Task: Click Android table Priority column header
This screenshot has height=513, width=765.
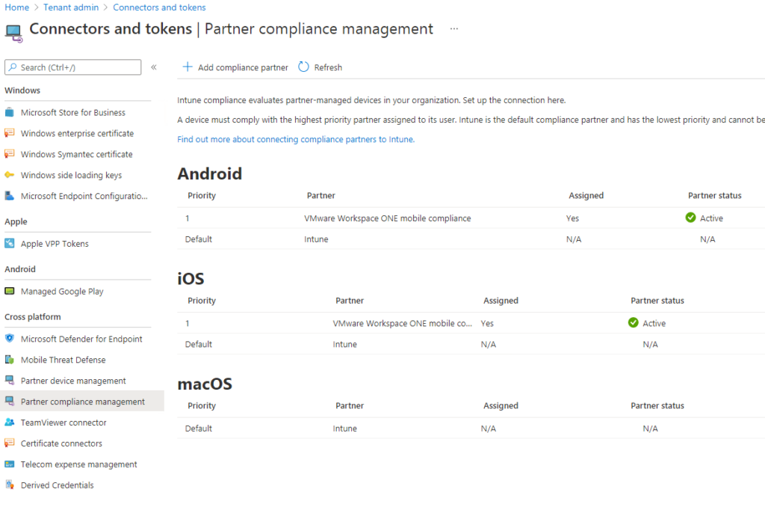Action: pos(202,195)
